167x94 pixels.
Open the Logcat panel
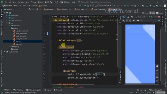pos(48,90)
